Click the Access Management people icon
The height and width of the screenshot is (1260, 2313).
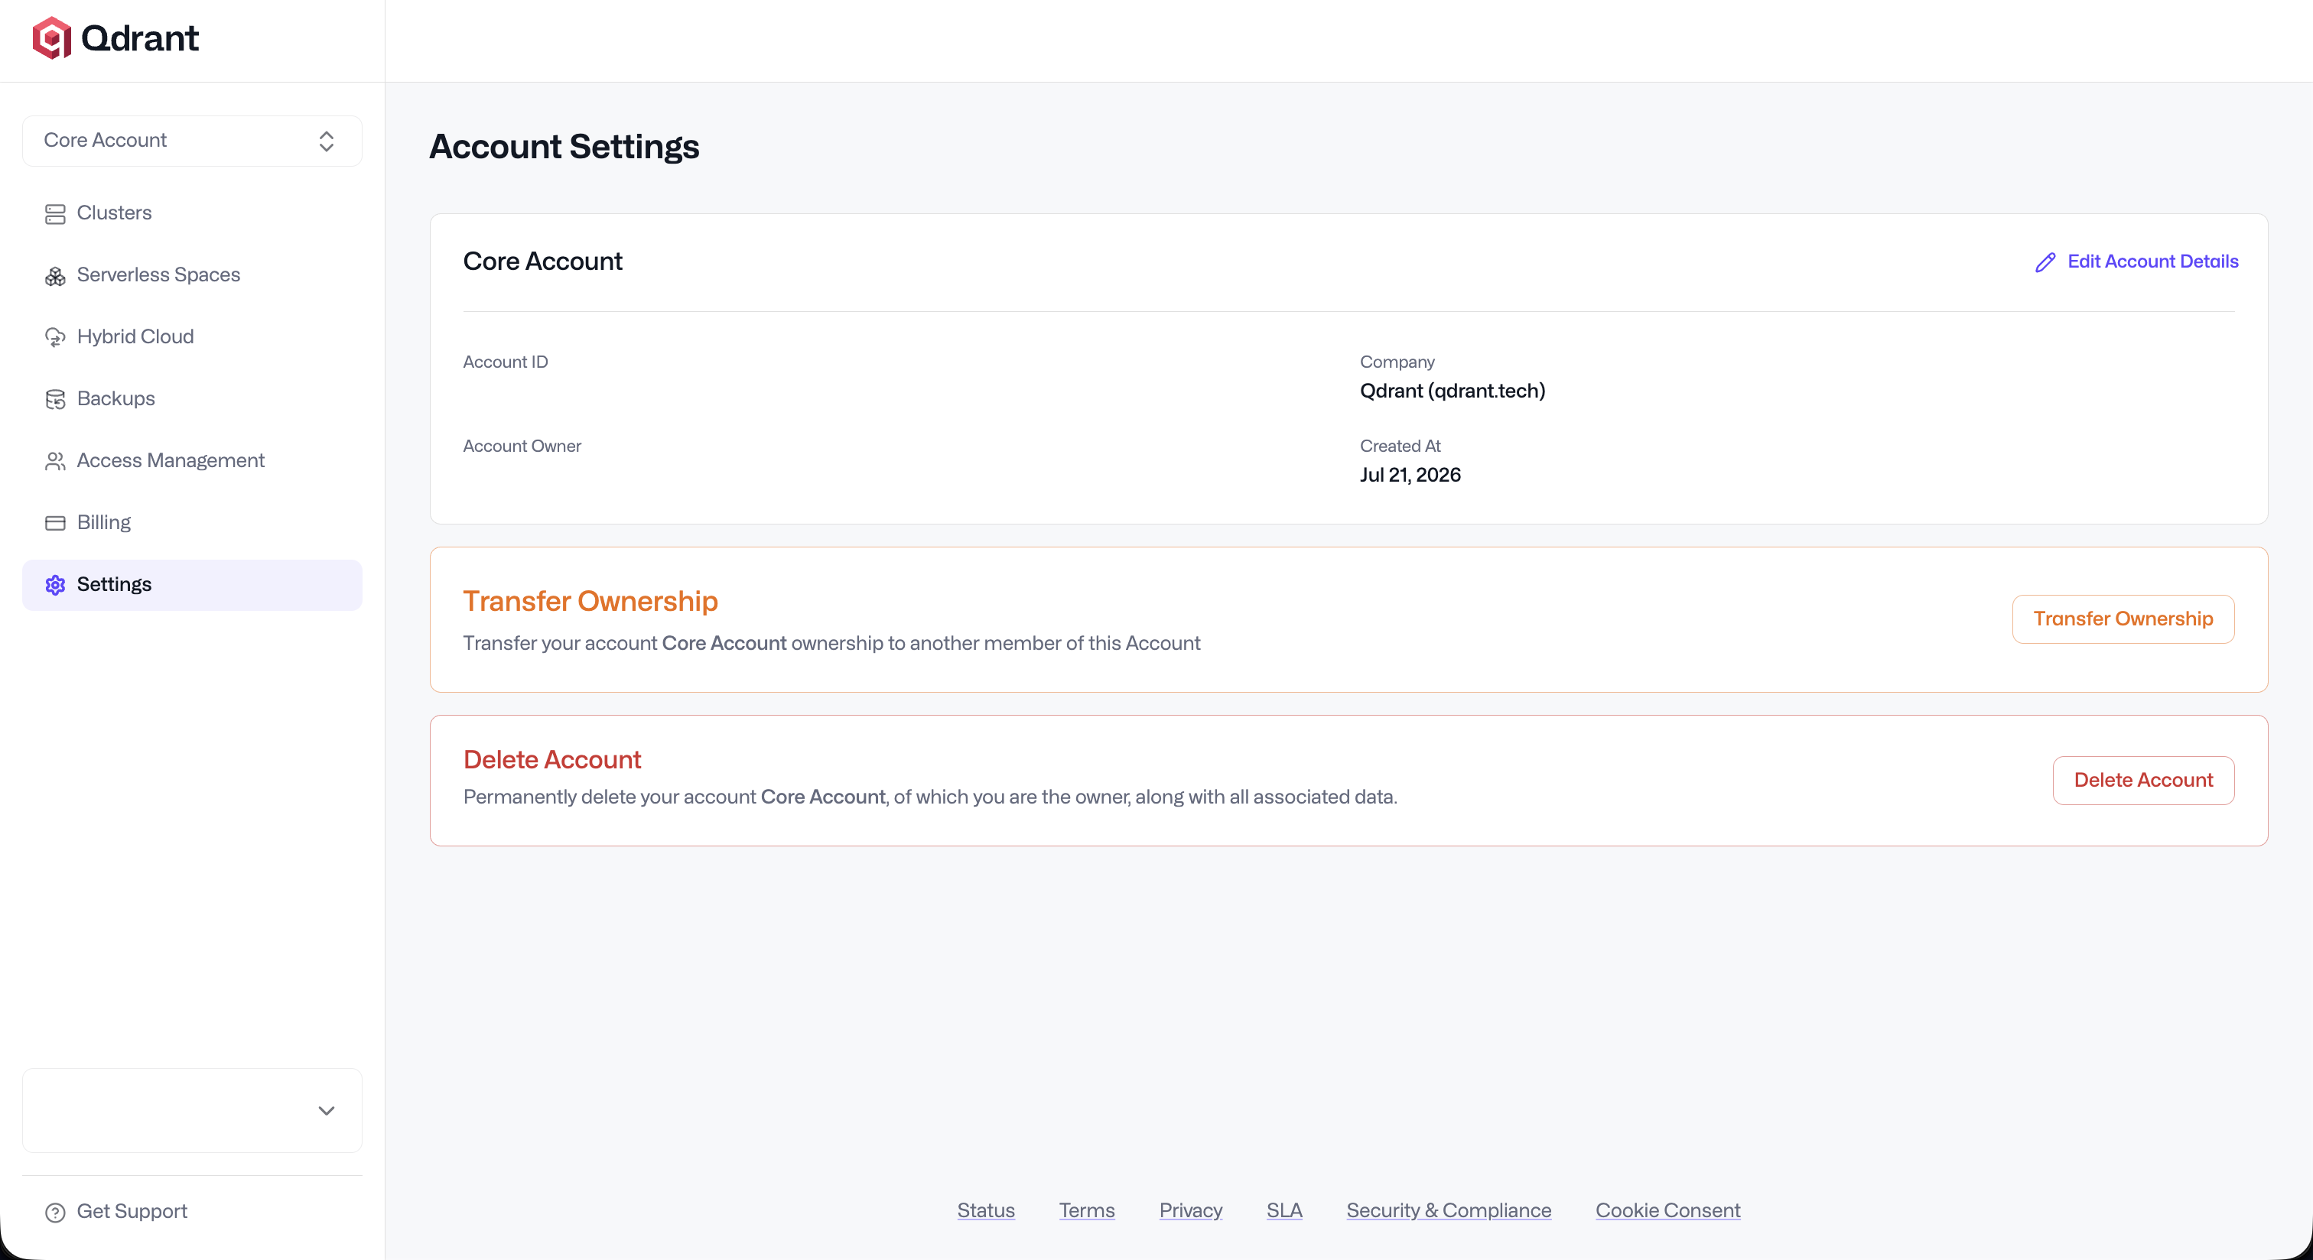click(55, 461)
